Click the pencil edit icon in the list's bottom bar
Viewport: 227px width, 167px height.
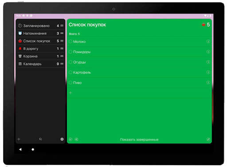(208, 139)
